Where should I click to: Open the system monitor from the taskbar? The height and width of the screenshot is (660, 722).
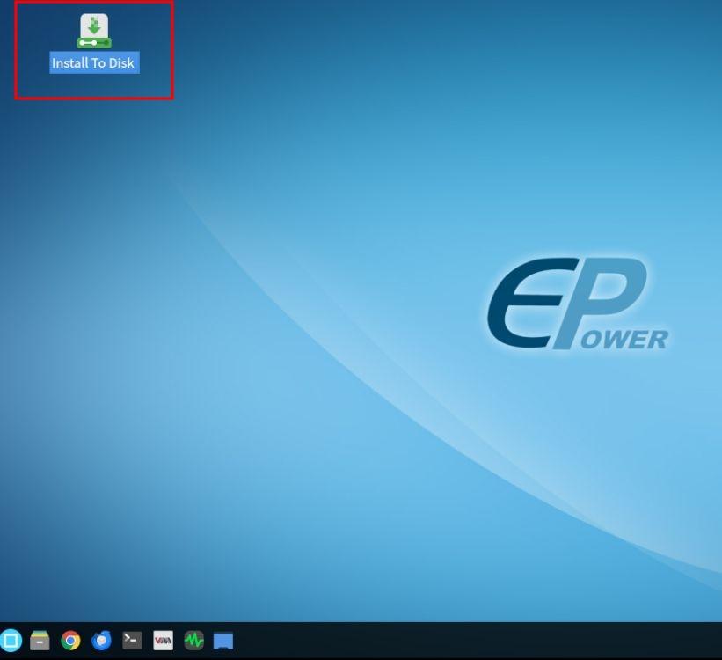coord(193,641)
